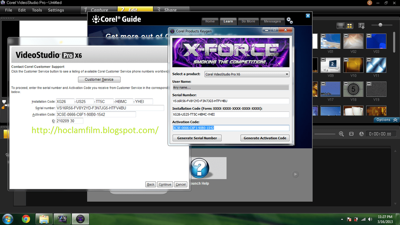
Task: Switch the media library to list view
Action: tap(340, 25)
